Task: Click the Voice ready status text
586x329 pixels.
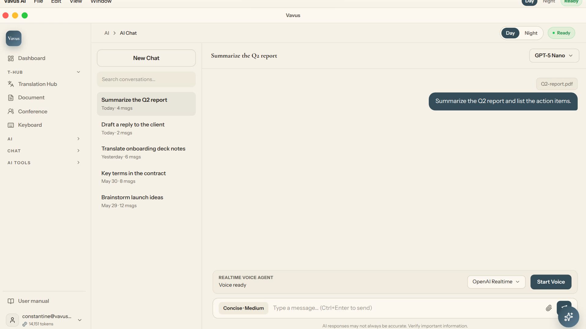Action: (x=232, y=285)
